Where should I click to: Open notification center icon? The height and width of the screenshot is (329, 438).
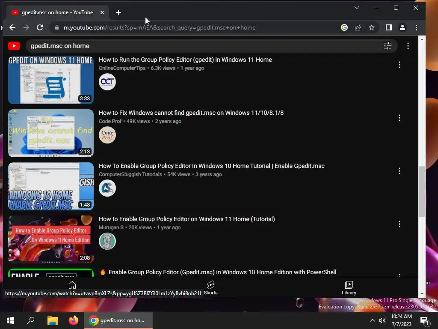tap(425, 321)
